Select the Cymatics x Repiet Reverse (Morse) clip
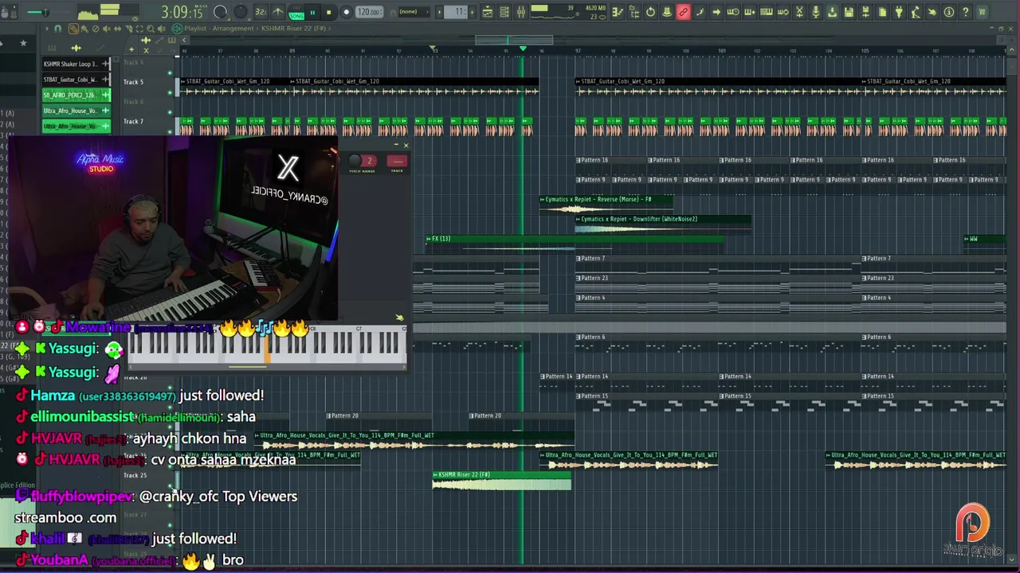 tap(606, 205)
